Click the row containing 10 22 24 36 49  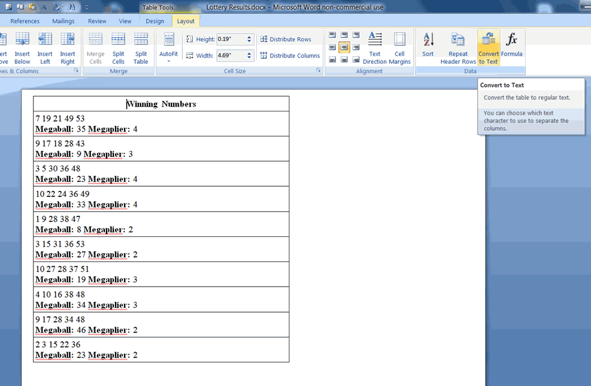(x=161, y=199)
